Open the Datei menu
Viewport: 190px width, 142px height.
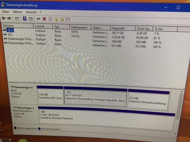coord(5,12)
